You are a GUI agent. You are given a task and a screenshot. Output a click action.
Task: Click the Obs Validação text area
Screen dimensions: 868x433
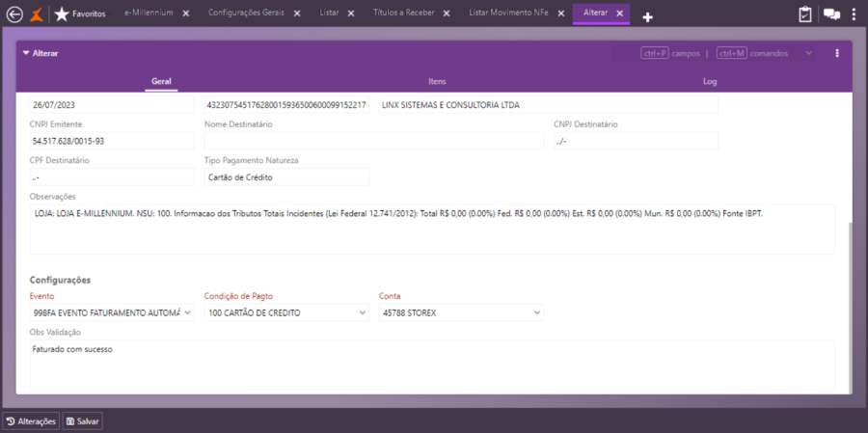(432, 365)
